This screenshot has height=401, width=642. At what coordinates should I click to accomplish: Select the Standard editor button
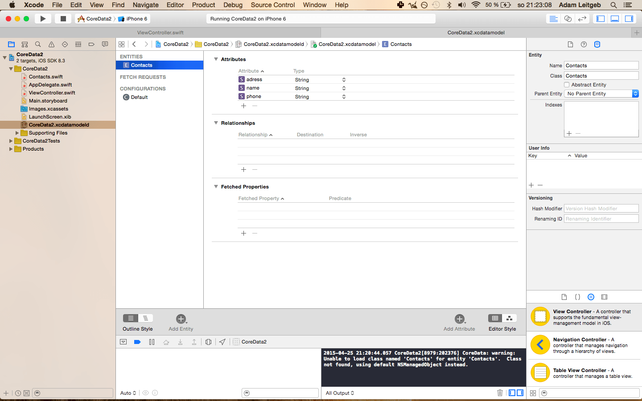pyautogui.click(x=553, y=19)
